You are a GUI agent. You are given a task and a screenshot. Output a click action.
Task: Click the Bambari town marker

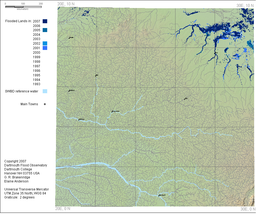(69, 91)
